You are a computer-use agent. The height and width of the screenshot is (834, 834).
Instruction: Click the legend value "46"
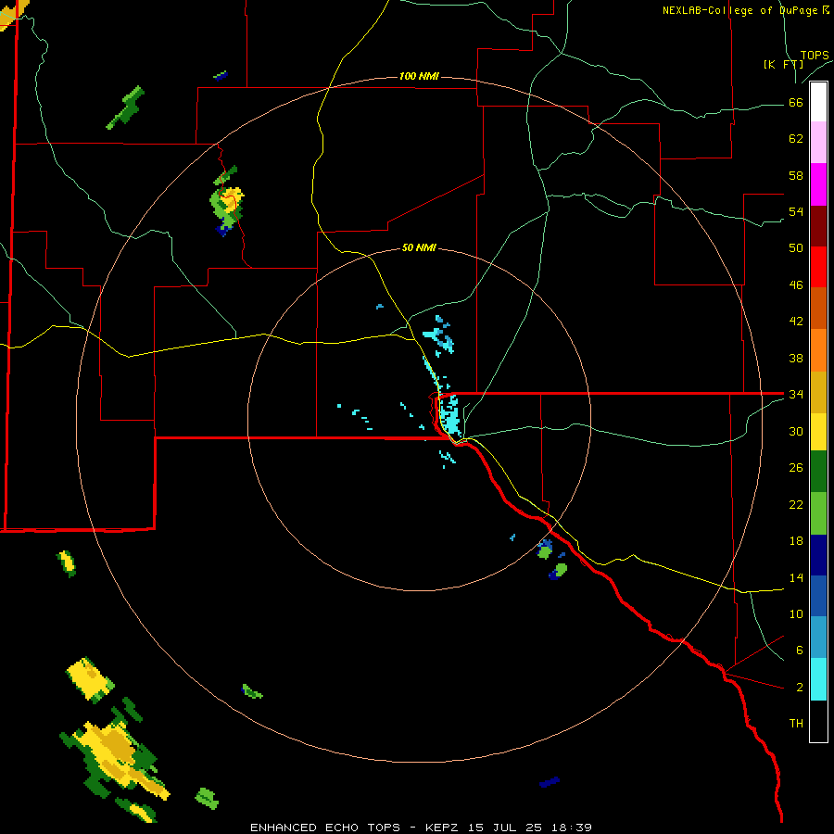(796, 284)
